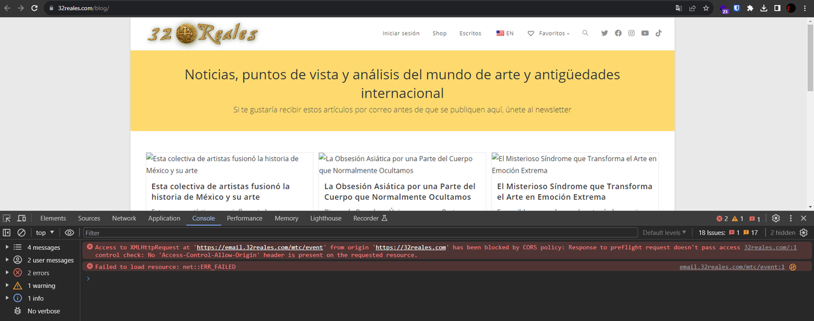The height and width of the screenshot is (321, 814).
Task: Select the inspect element picker tool
Action: 7,218
